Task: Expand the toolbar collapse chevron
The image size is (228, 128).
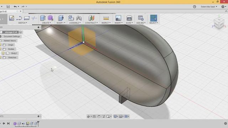Action: (x=226, y=11)
